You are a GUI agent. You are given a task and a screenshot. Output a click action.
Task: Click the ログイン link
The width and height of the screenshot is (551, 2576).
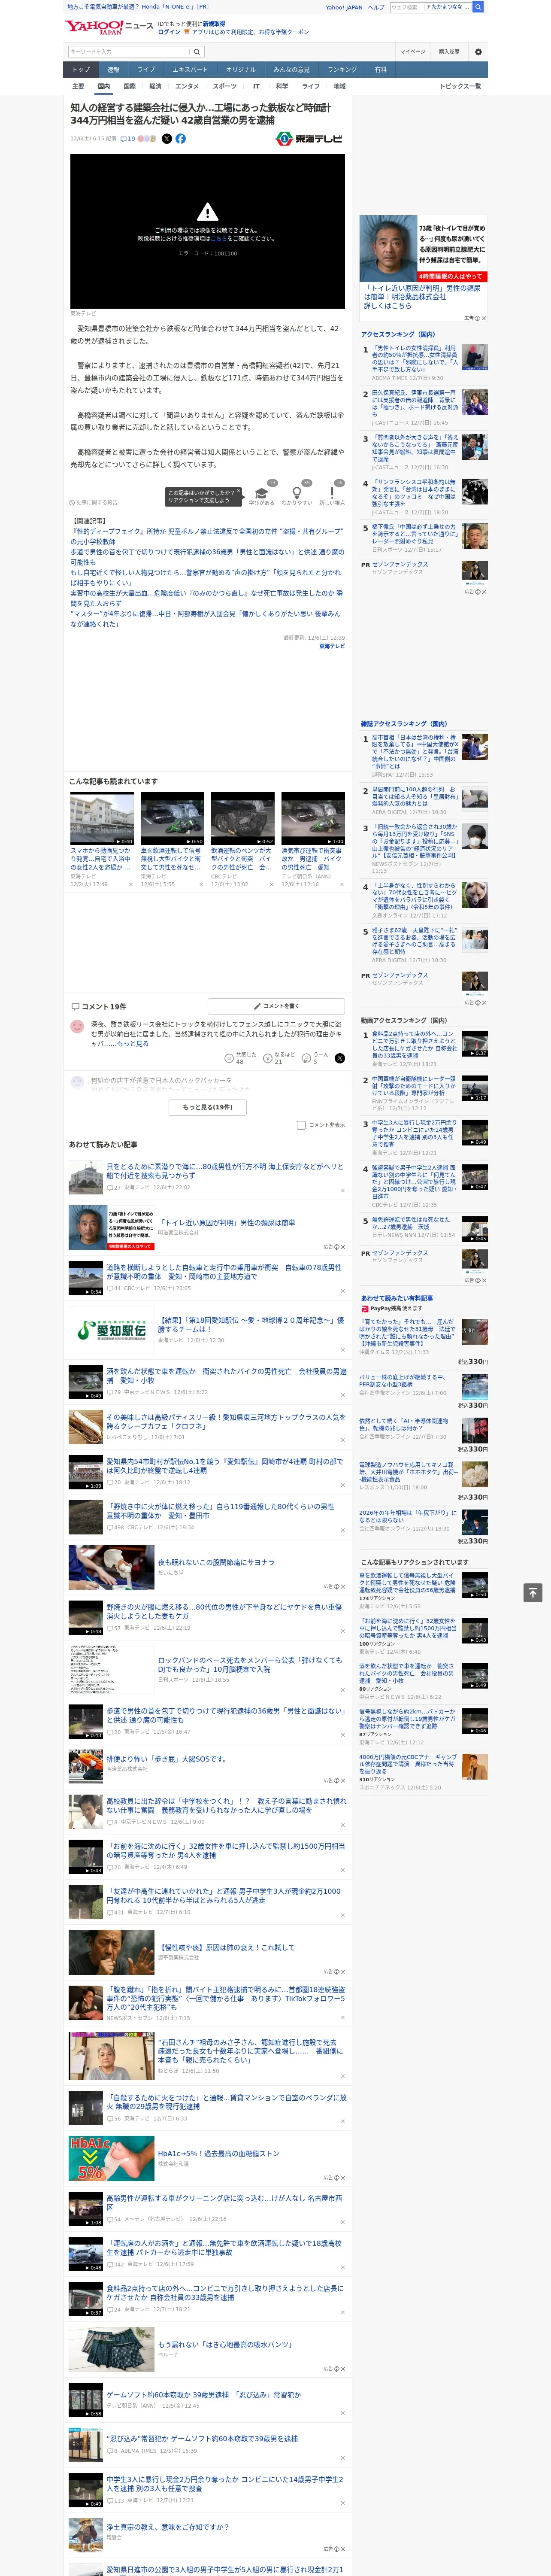tap(169, 32)
